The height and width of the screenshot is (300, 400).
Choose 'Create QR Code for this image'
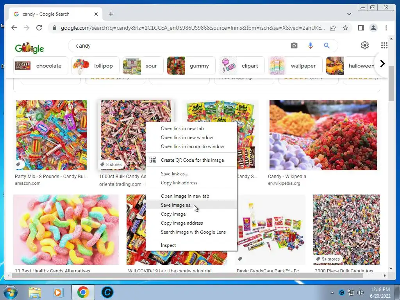pos(191,160)
